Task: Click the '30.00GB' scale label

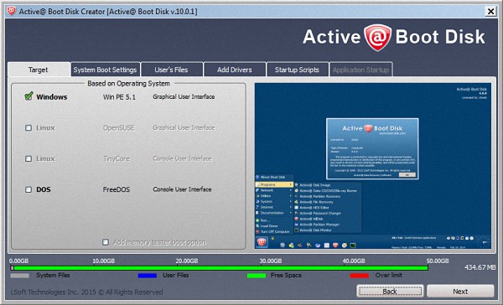Action: point(271,261)
